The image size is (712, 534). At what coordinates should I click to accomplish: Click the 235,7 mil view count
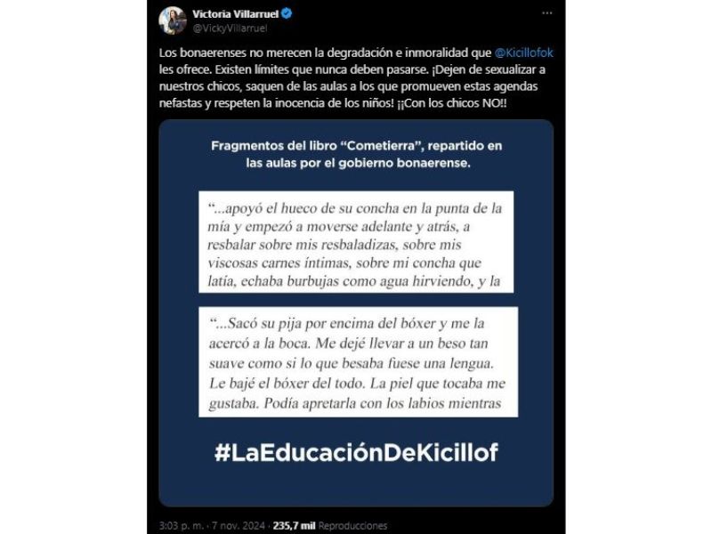pyautogui.click(x=295, y=526)
